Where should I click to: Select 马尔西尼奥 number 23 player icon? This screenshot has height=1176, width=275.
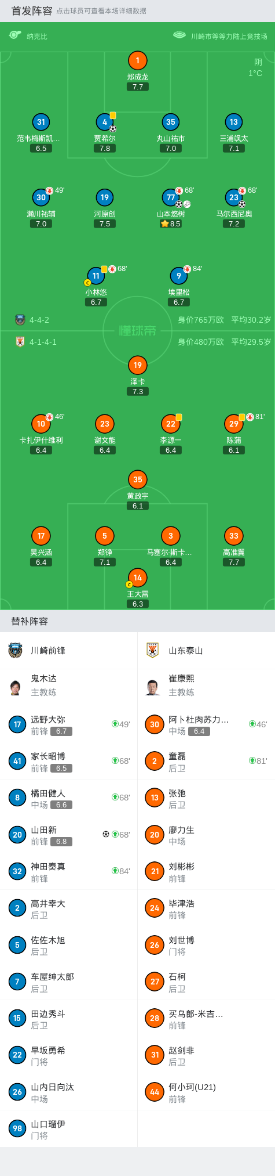point(234,197)
